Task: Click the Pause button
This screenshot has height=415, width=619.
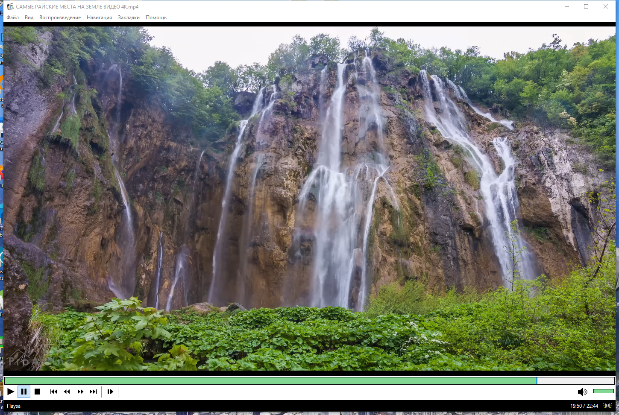Action: click(x=24, y=392)
